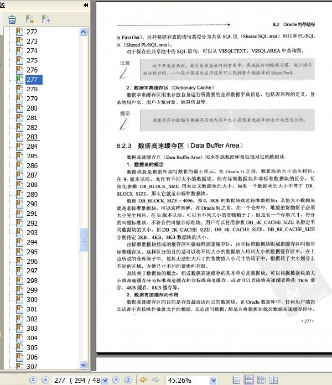Open bookmark 278
Screen dimensions: 332x385
pyautogui.click(x=32, y=89)
